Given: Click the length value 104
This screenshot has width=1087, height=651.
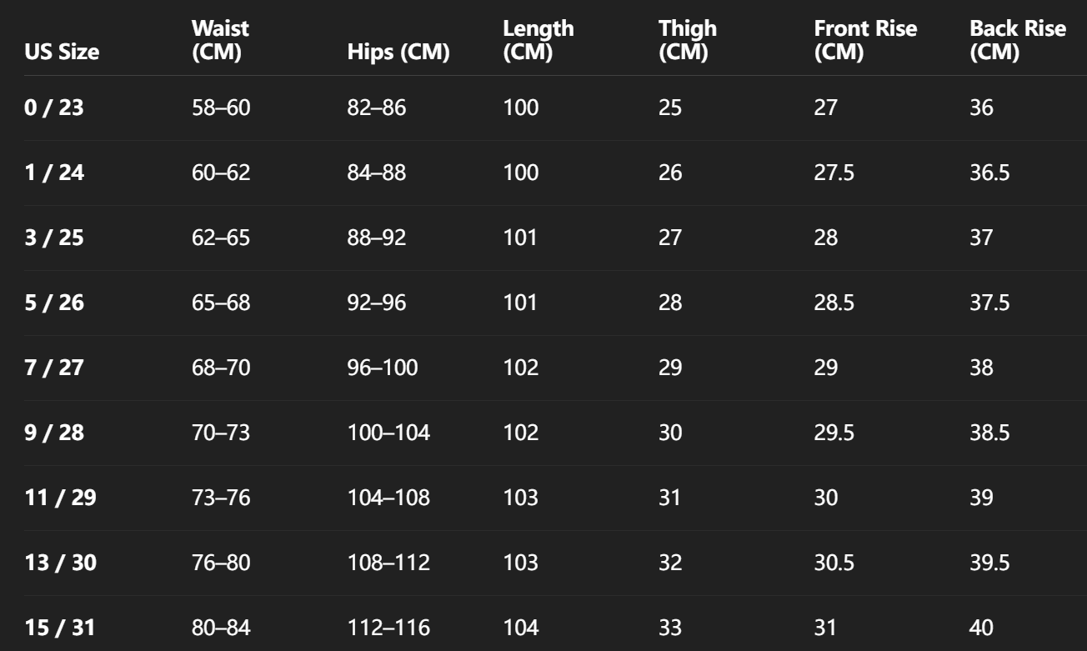Looking at the screenshot, I should tap(521, 628).
